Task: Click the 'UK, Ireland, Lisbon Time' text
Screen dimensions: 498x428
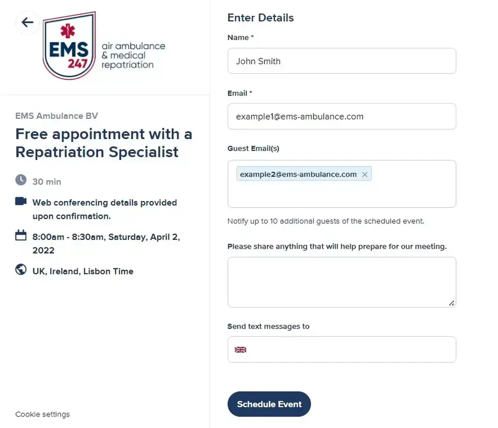Action: click(x=83, y=271)
